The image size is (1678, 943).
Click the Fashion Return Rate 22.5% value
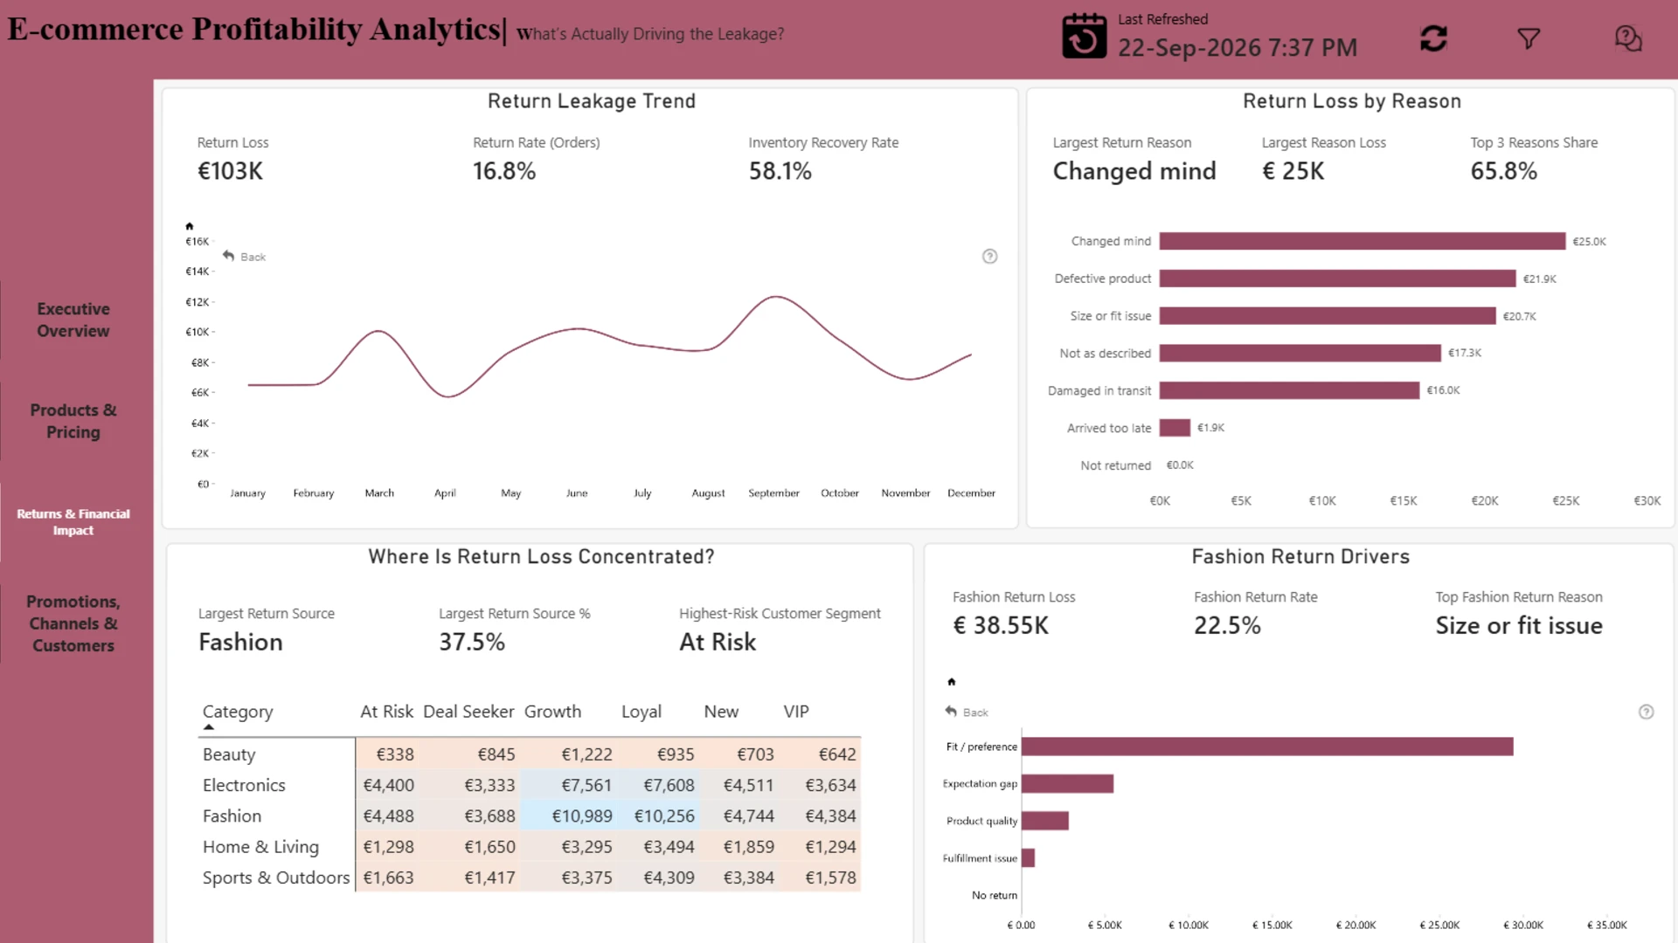pyautogui.click(x=1227, y=625)
